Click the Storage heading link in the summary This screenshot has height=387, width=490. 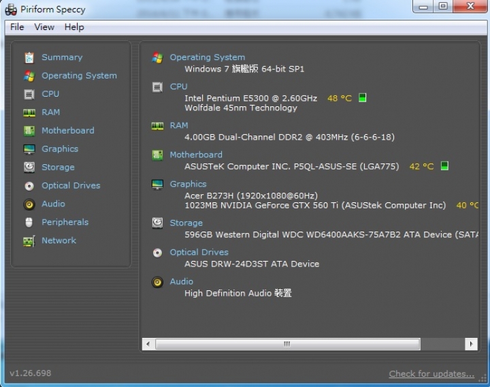pos(186,223)
